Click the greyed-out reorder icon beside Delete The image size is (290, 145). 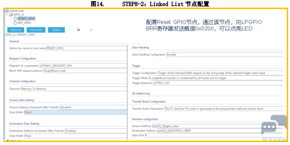[x=91, y=30]
